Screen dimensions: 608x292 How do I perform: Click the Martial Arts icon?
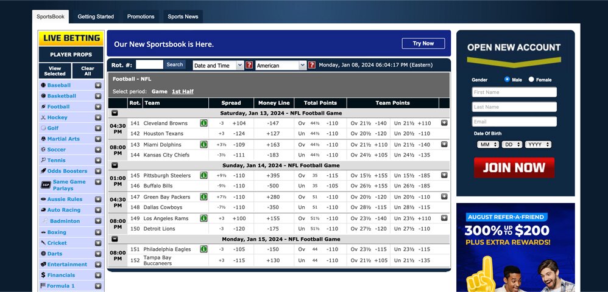(x=43, y=139)
